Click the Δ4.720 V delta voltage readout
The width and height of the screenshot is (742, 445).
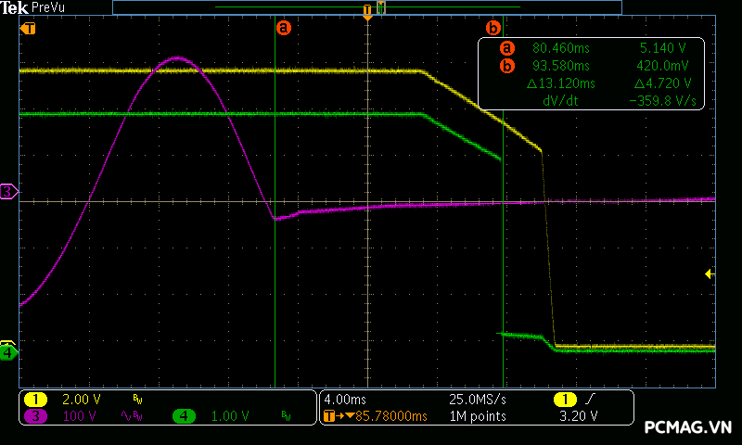[x=662, y=83]
